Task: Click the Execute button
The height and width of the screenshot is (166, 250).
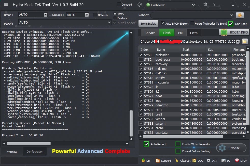Action: pos(231,148)
